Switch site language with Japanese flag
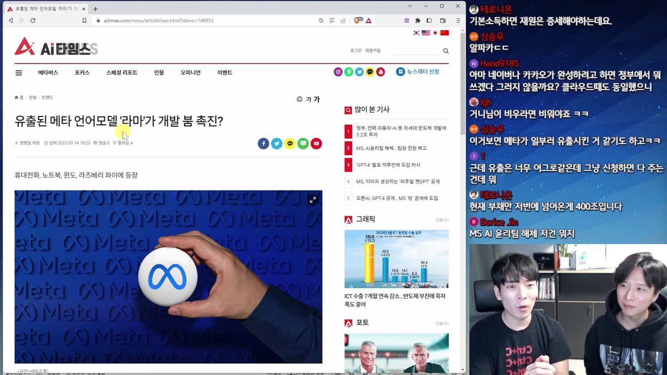Screen dimensions: 667x375 point(435,33)
